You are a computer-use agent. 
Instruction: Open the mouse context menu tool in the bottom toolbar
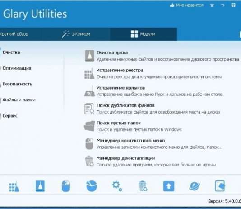tap(65, 186)
